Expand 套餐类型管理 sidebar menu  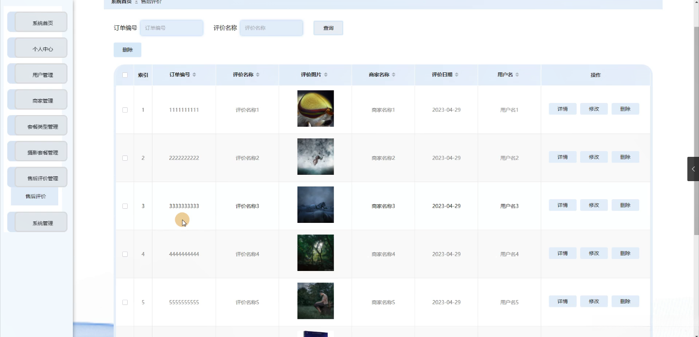point(37,126)
